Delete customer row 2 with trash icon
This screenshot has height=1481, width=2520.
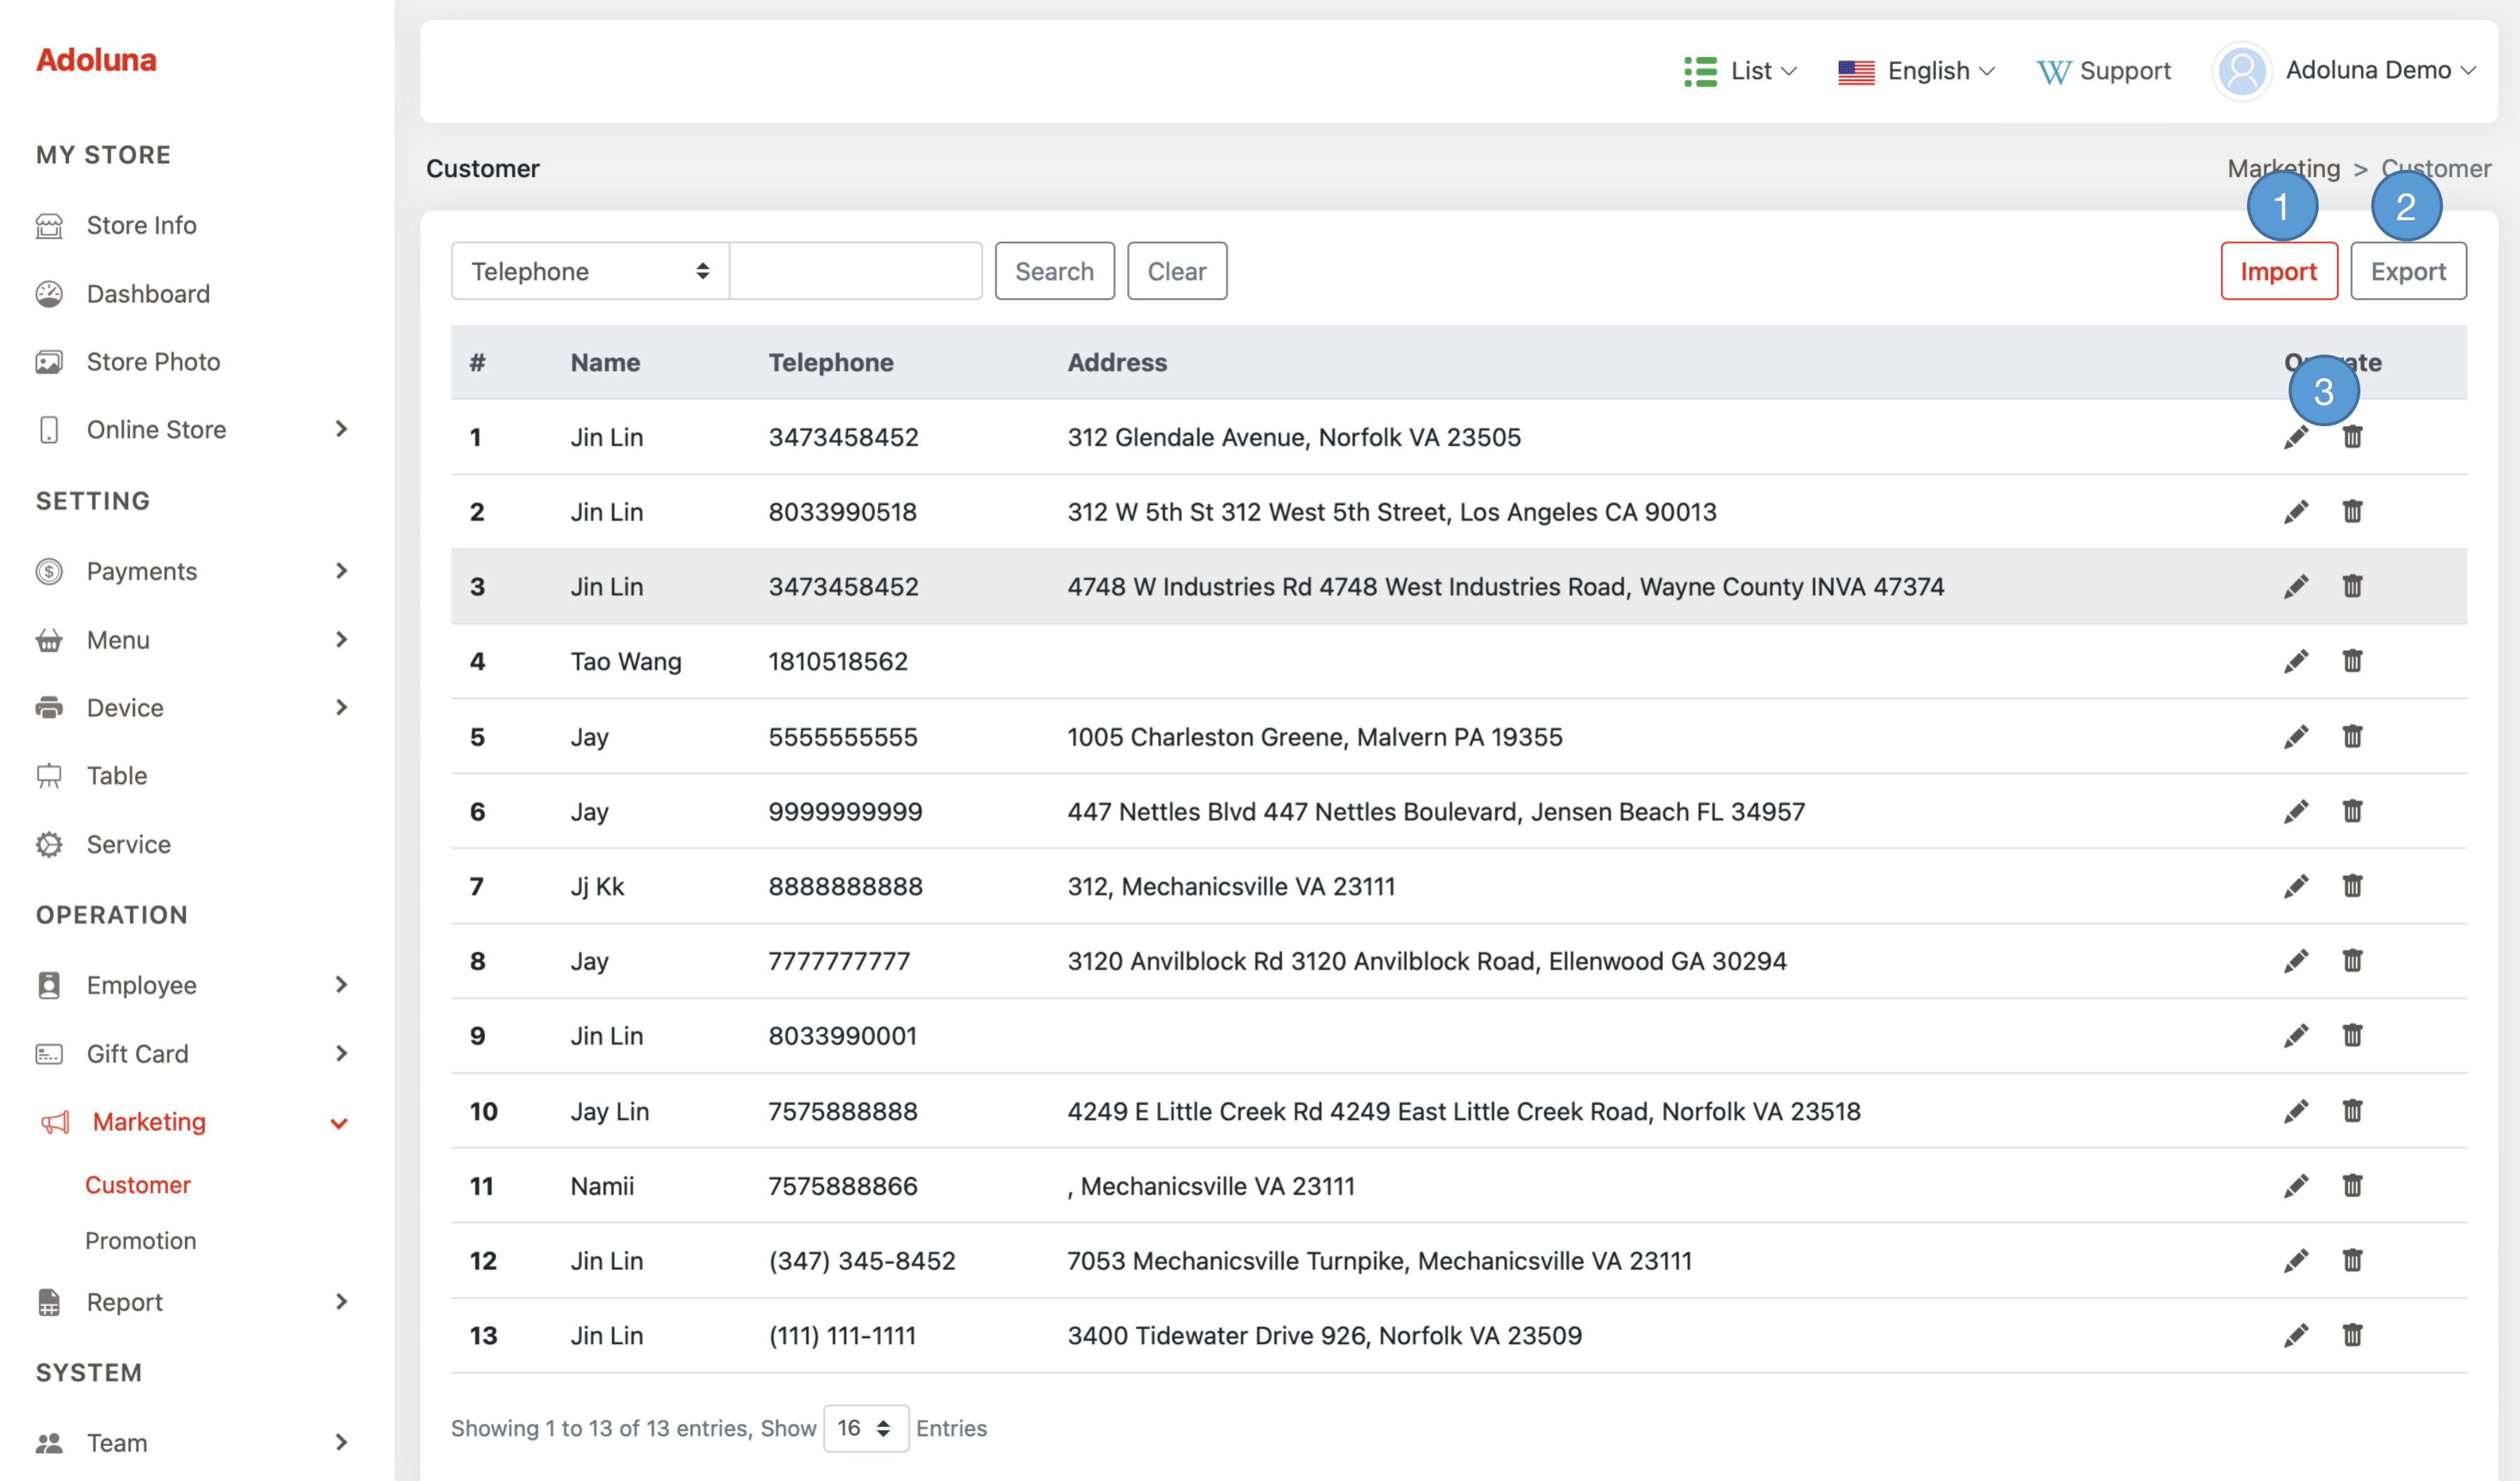tap(2352, 512)
